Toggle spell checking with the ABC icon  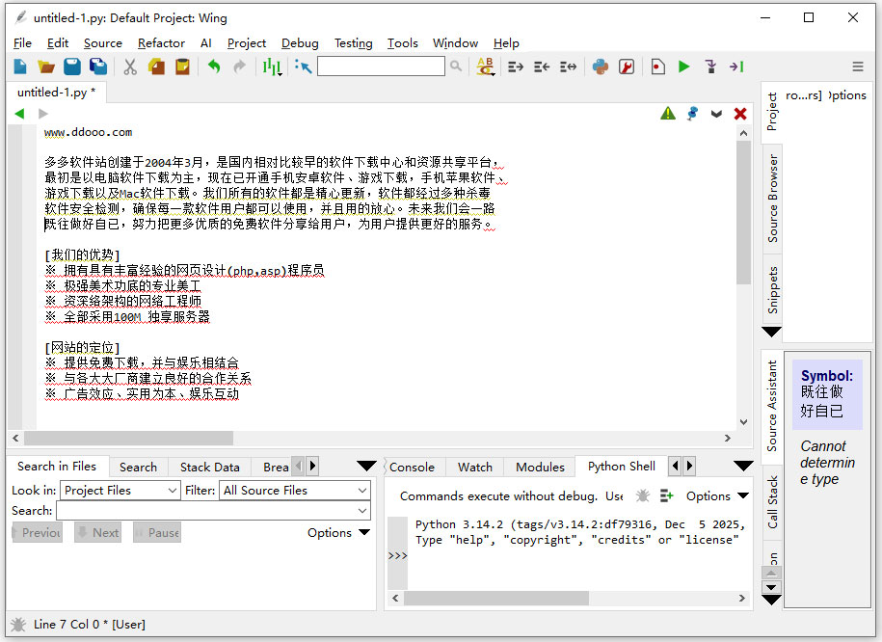(486, 66)
